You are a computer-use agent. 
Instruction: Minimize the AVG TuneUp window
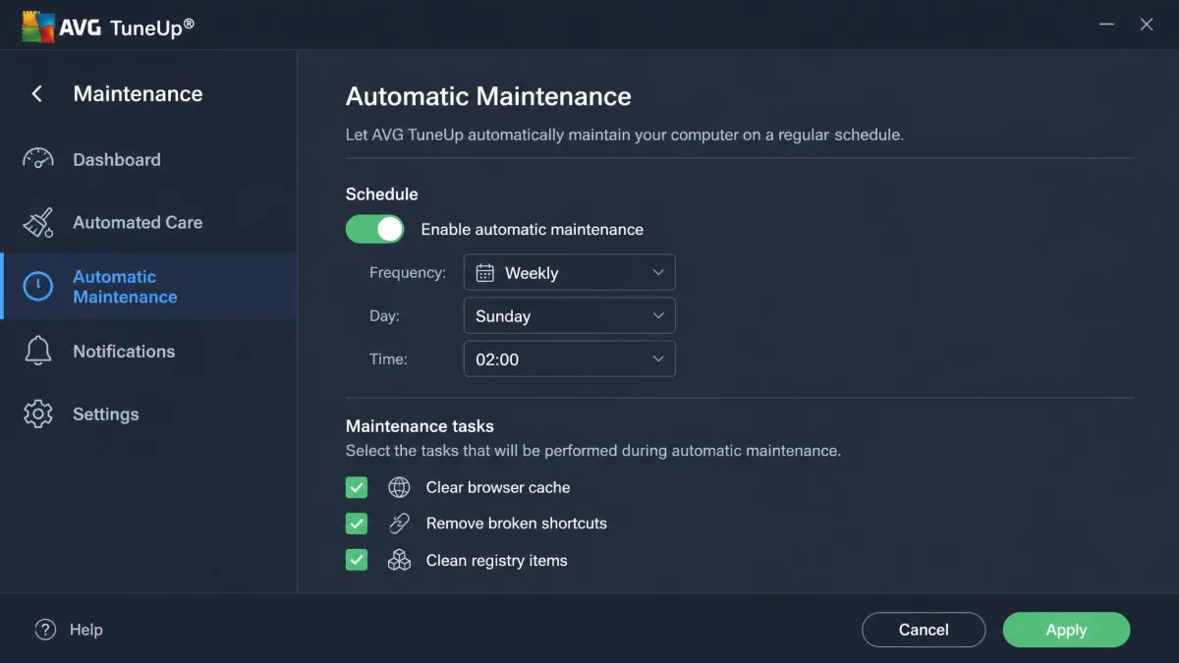1107,25
